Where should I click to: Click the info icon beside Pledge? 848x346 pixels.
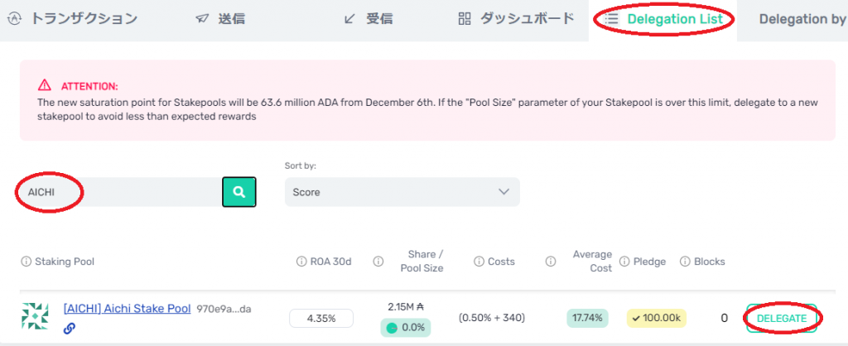tap(624, 262)
